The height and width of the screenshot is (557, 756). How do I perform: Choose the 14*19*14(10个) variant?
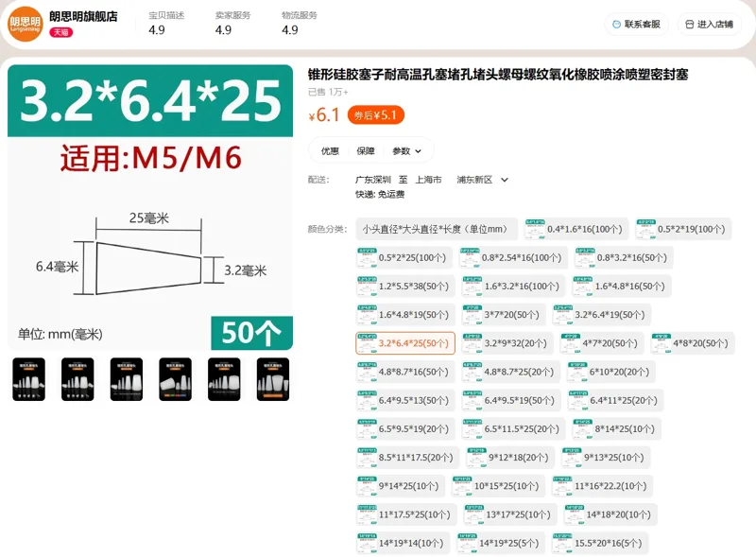[x=404, y=543]
